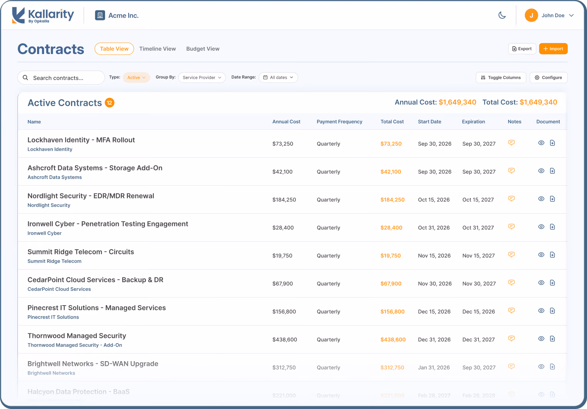Click the Acme Inc. building icon
Image resolution: width=587 pixels, height=409 pixels.
(x=100, y=15)
